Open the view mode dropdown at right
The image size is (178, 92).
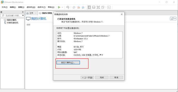(173, 18)
